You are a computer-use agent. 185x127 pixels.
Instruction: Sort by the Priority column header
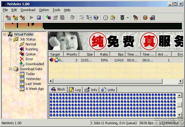tap(72, 54)
